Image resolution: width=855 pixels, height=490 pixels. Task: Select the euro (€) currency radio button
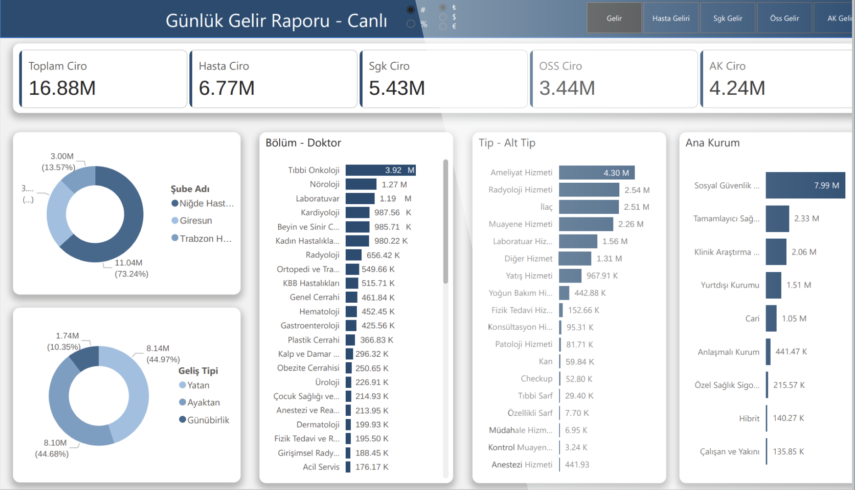pos(443,27)
